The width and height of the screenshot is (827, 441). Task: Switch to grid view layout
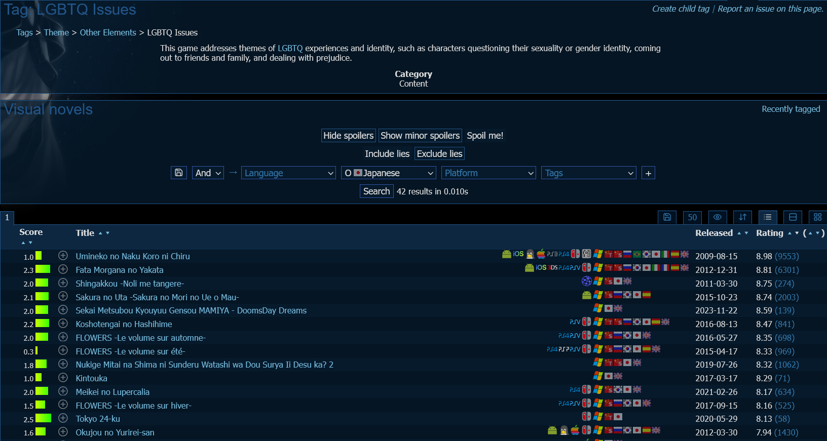818,217
